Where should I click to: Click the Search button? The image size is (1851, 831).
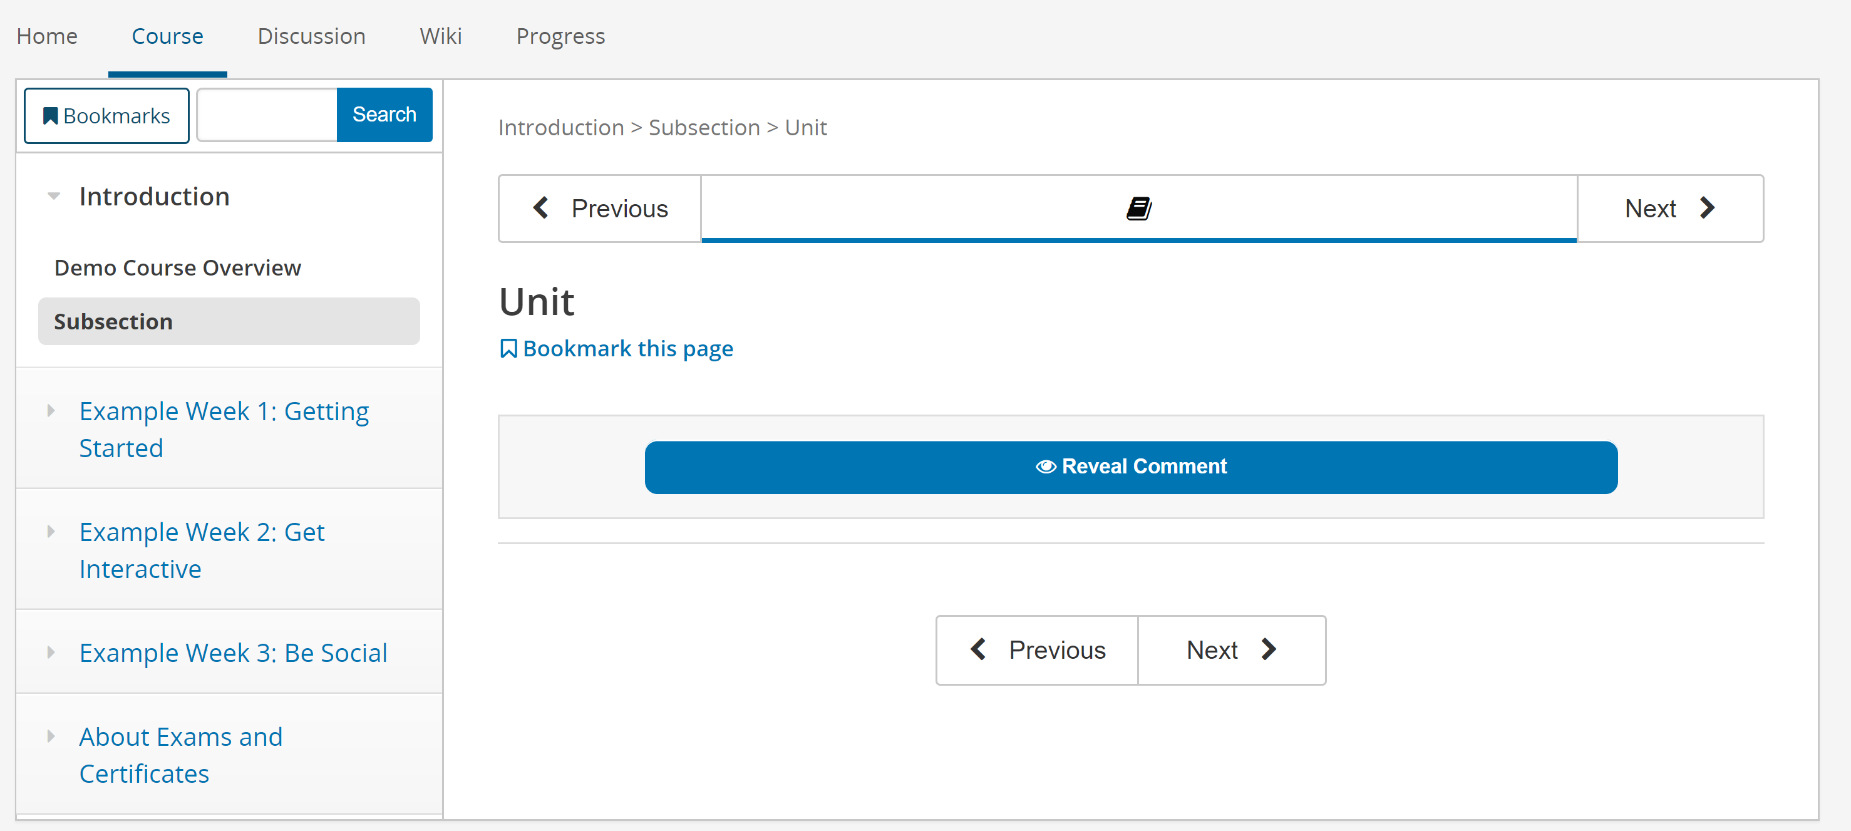pos(384,115)
